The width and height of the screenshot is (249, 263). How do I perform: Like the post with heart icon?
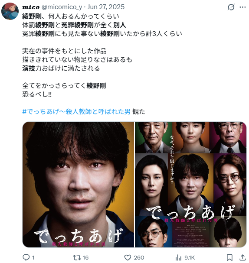(x=128, y=257)
